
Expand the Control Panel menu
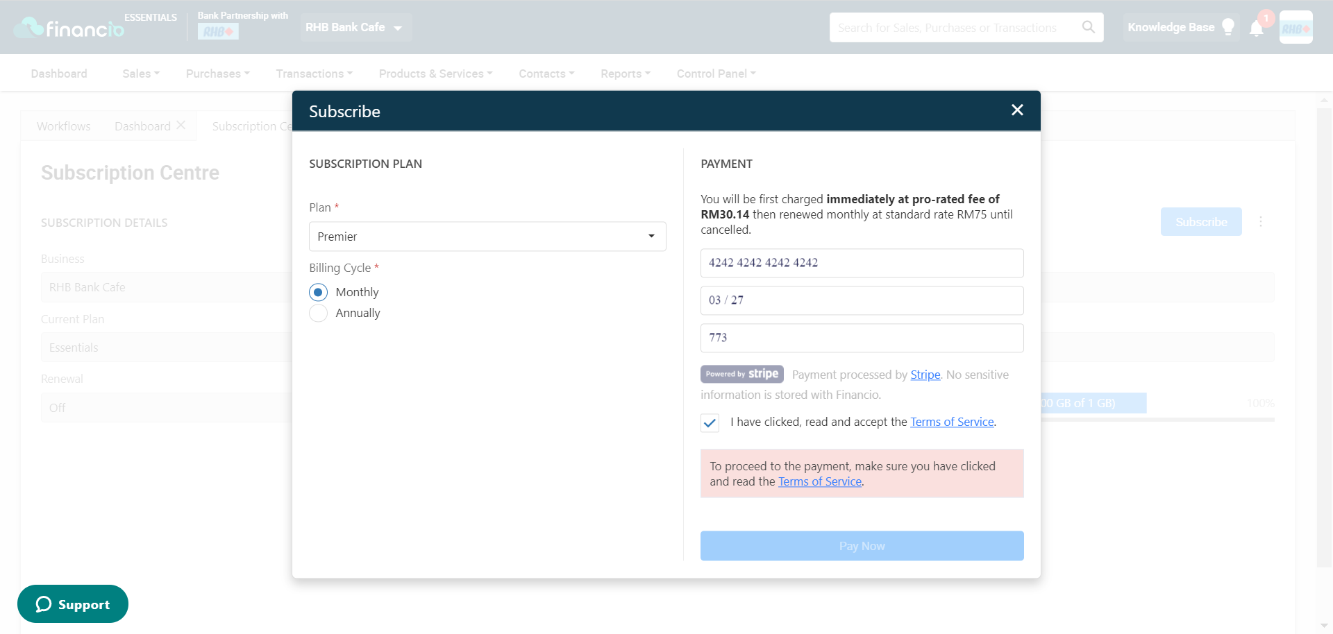pos(716,74)
